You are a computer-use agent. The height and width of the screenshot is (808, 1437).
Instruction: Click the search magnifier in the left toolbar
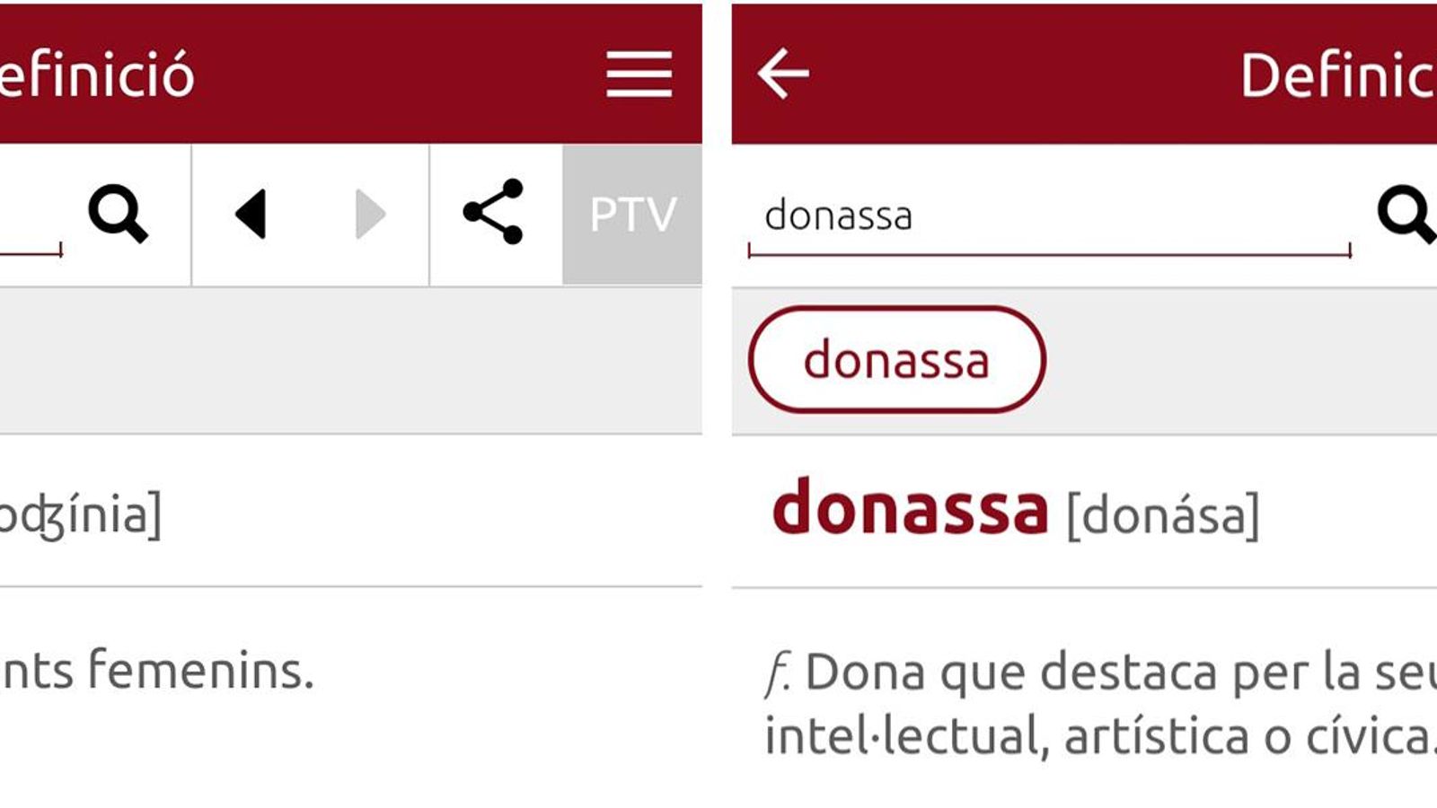(x=118, y=215)
